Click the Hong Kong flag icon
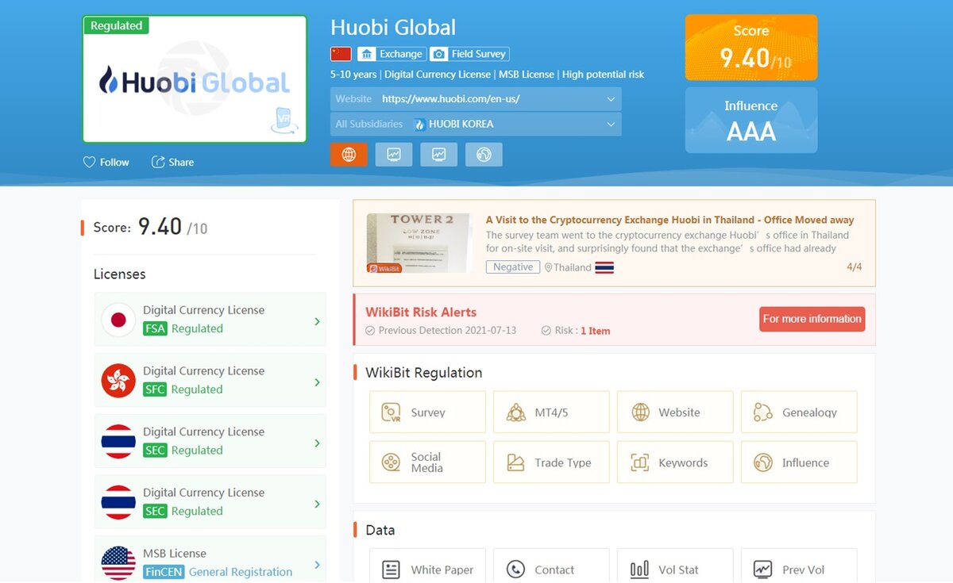 [118, 381]
